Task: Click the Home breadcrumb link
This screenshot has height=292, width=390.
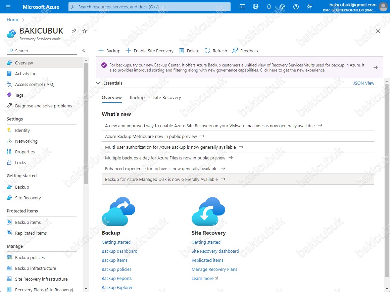Action: [x=13, y=20]
